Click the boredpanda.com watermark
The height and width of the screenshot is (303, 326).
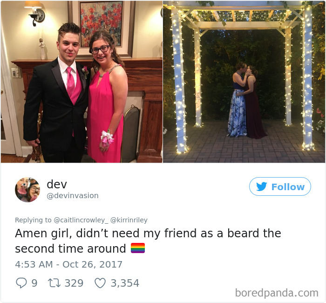277,293
